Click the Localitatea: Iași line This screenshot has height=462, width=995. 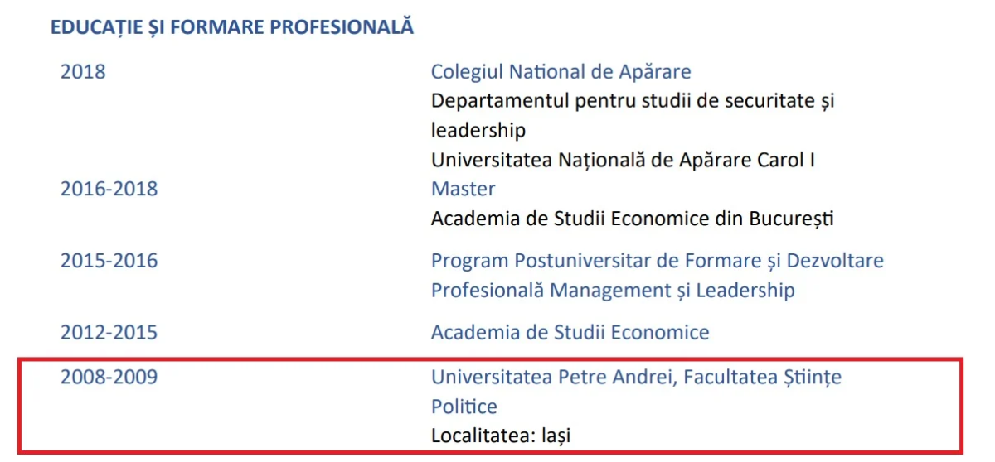501,435
